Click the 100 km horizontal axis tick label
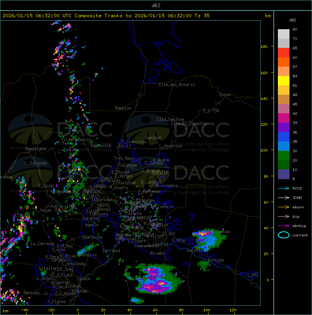This screenshot has width=312, height=315. coord(207,310)
